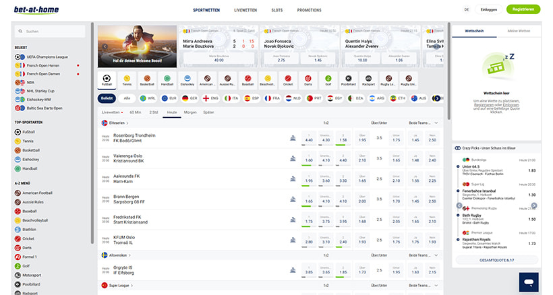Switch to the Morgen time tab
The width and height of the screenshot is (553, 295).
tap(190, 112)
